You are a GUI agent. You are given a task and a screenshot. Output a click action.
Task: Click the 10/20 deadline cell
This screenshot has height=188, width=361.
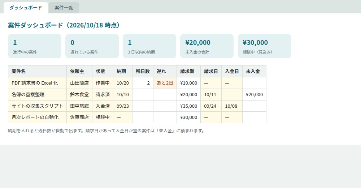(x=123, y=83)
